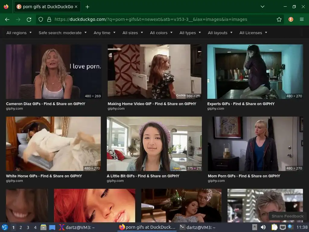
Task: Open the Firefox hamburger application menu
Action: (302, 19)
